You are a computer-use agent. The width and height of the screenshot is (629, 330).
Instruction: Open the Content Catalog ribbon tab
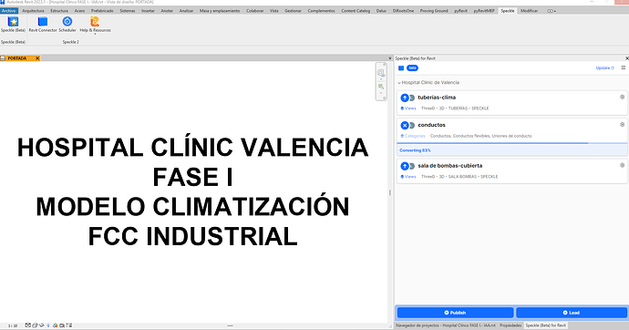pos(356,11)
